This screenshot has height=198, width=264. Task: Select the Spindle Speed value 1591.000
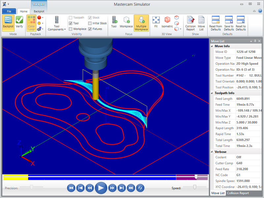[x=243, y=181]
